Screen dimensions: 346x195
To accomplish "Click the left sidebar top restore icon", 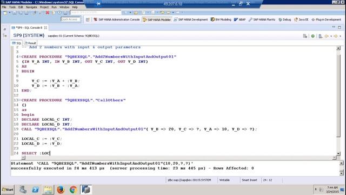I will click(x=5, y=29).
